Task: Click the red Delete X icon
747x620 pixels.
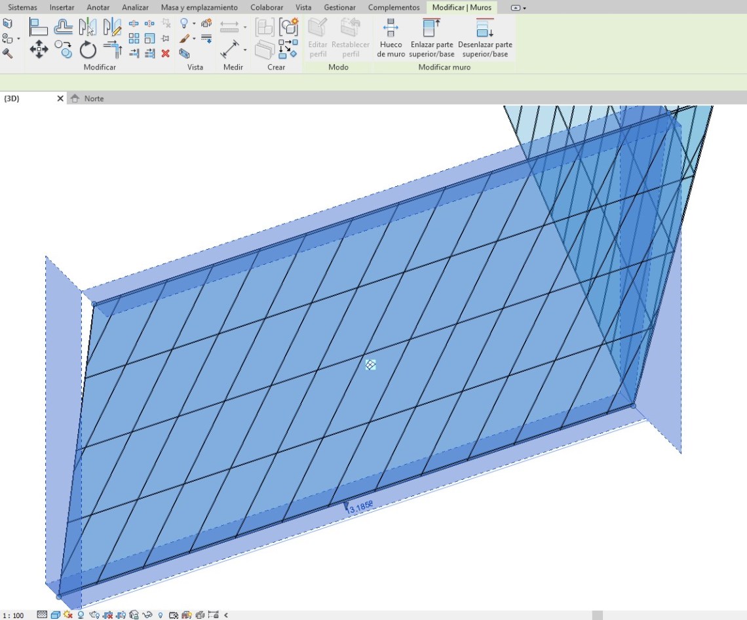Action: (x=166, y=54)
